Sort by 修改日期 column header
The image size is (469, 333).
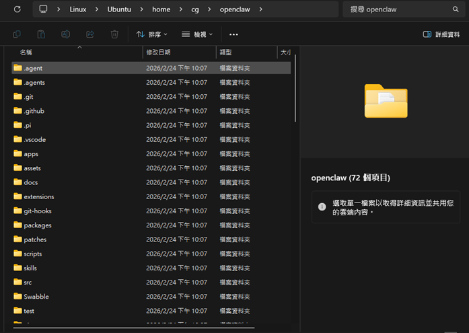click(x=159, y=52)
